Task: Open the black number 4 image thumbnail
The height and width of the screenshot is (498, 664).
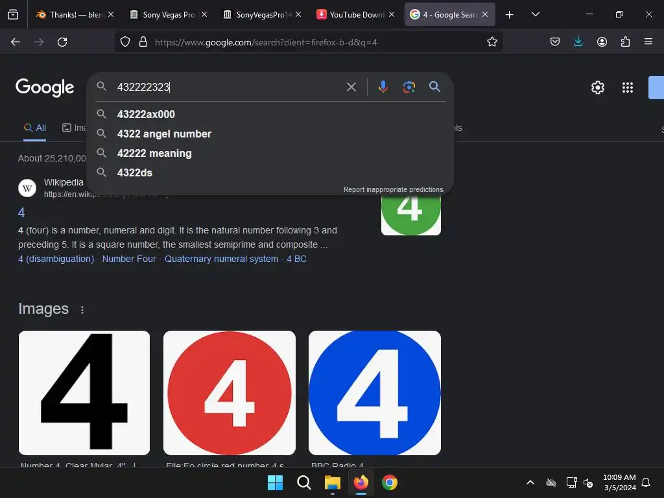Action: (x=84, y=393)
